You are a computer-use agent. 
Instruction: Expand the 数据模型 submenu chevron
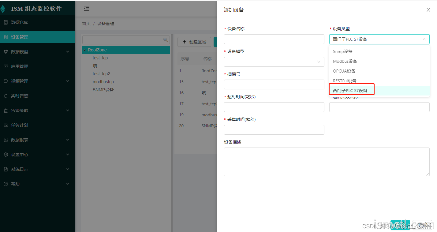click(68, 52)
